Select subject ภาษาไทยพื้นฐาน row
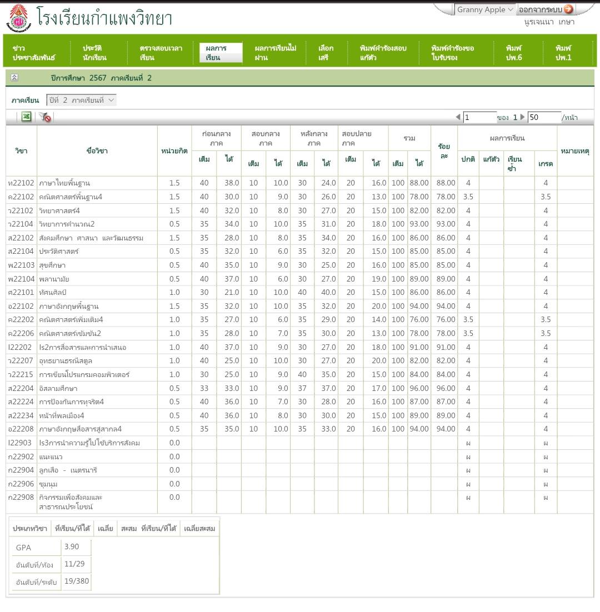The image size is (600, 612). 299,183
